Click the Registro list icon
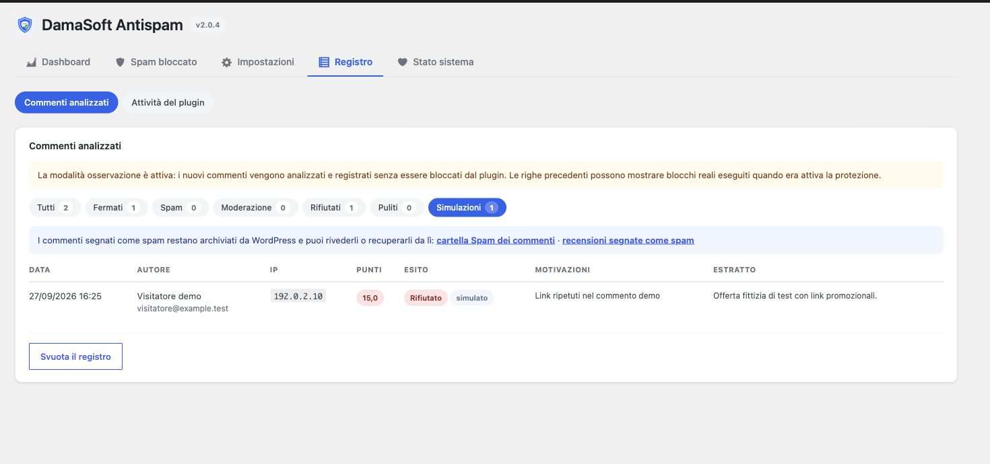Viewport: 990px width, 464px height. pos(324,62)
